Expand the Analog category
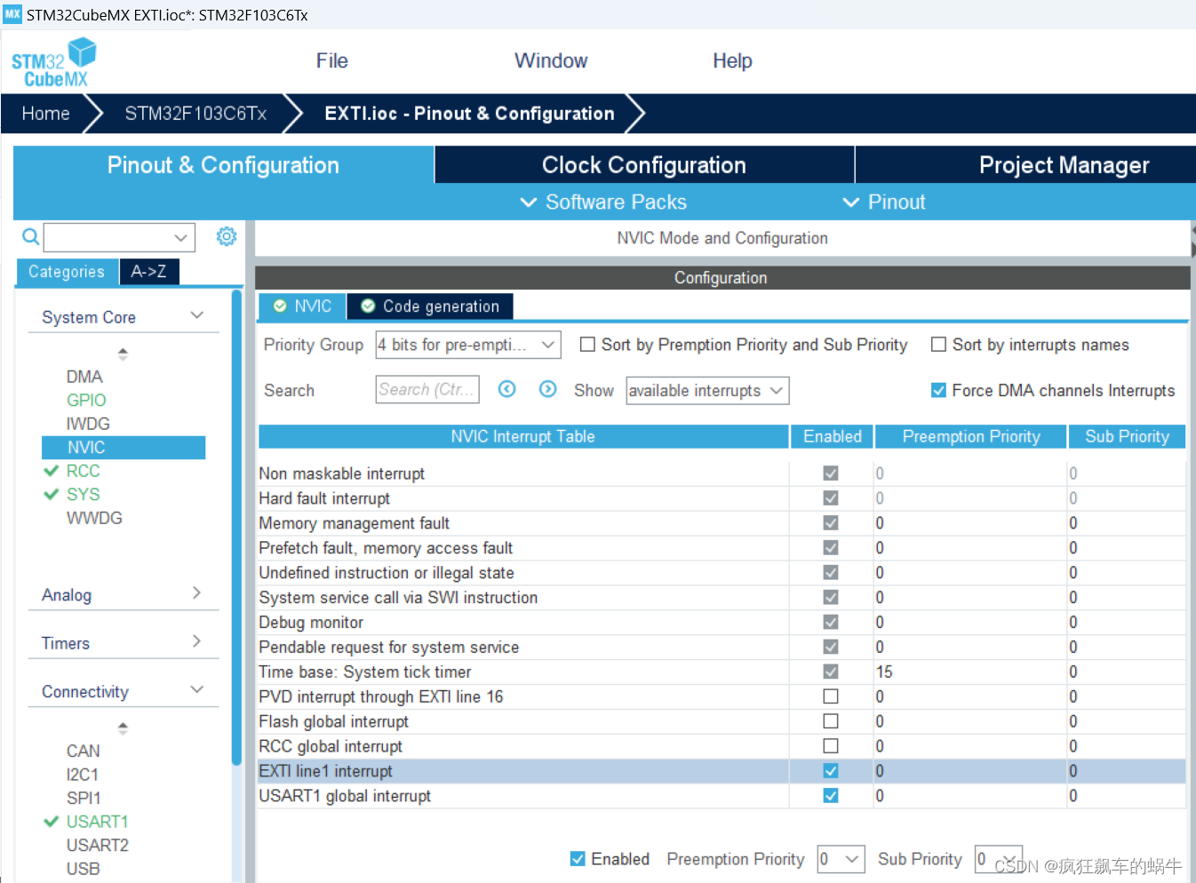This screenshot has height=883, width=1196. [197, 593]
